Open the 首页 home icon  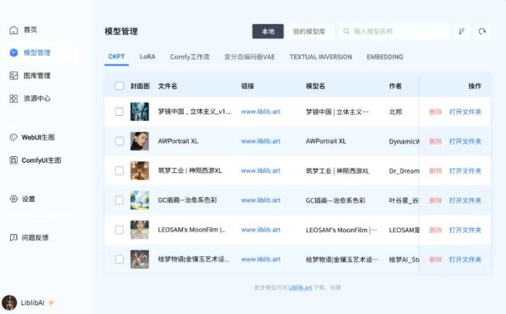(14, 30)
